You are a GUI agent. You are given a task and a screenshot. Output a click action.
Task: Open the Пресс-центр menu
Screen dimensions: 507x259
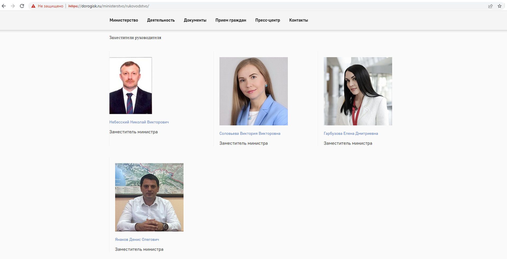267,20
